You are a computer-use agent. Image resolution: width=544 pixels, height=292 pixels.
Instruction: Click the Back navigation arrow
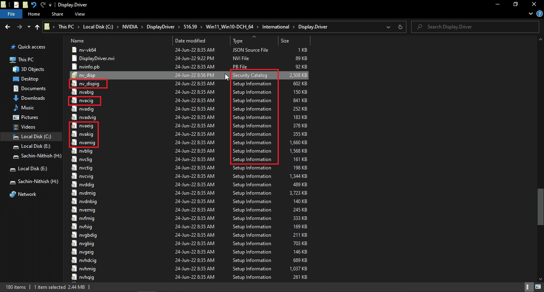click(x=7, y=27)
